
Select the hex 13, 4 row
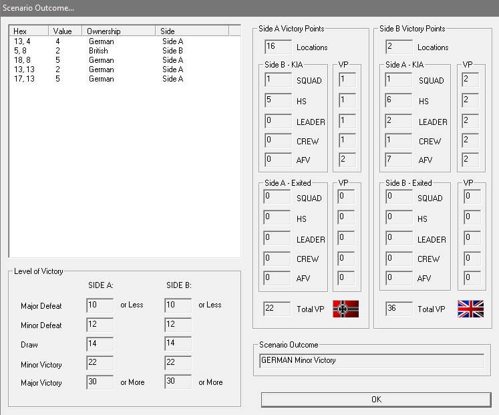click(x=124, y=41)
